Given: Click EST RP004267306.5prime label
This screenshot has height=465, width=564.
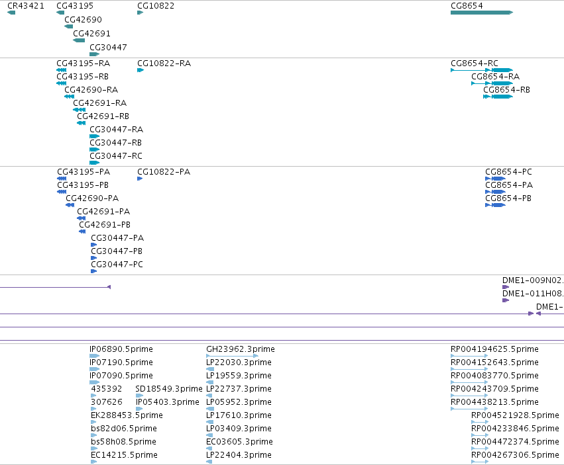Looking at the screenshot, I should [516, 455].
